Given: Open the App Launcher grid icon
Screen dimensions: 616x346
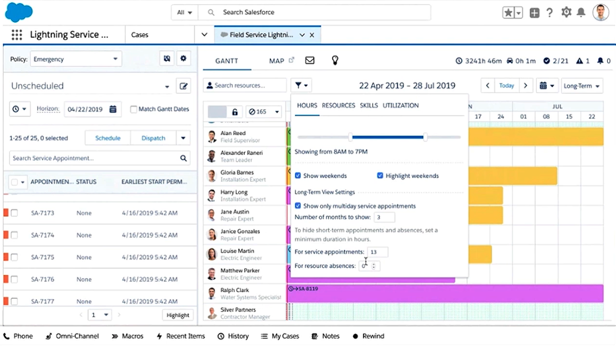Looking at the screenshot, I should point(16,35).
